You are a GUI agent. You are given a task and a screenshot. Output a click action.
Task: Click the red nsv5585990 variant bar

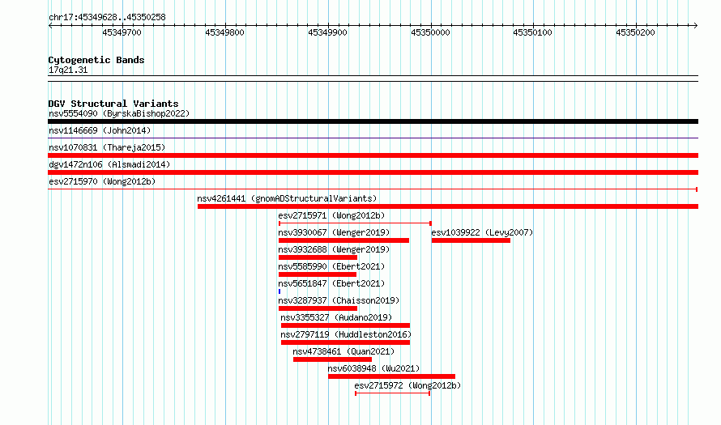[x=318, y=274]
